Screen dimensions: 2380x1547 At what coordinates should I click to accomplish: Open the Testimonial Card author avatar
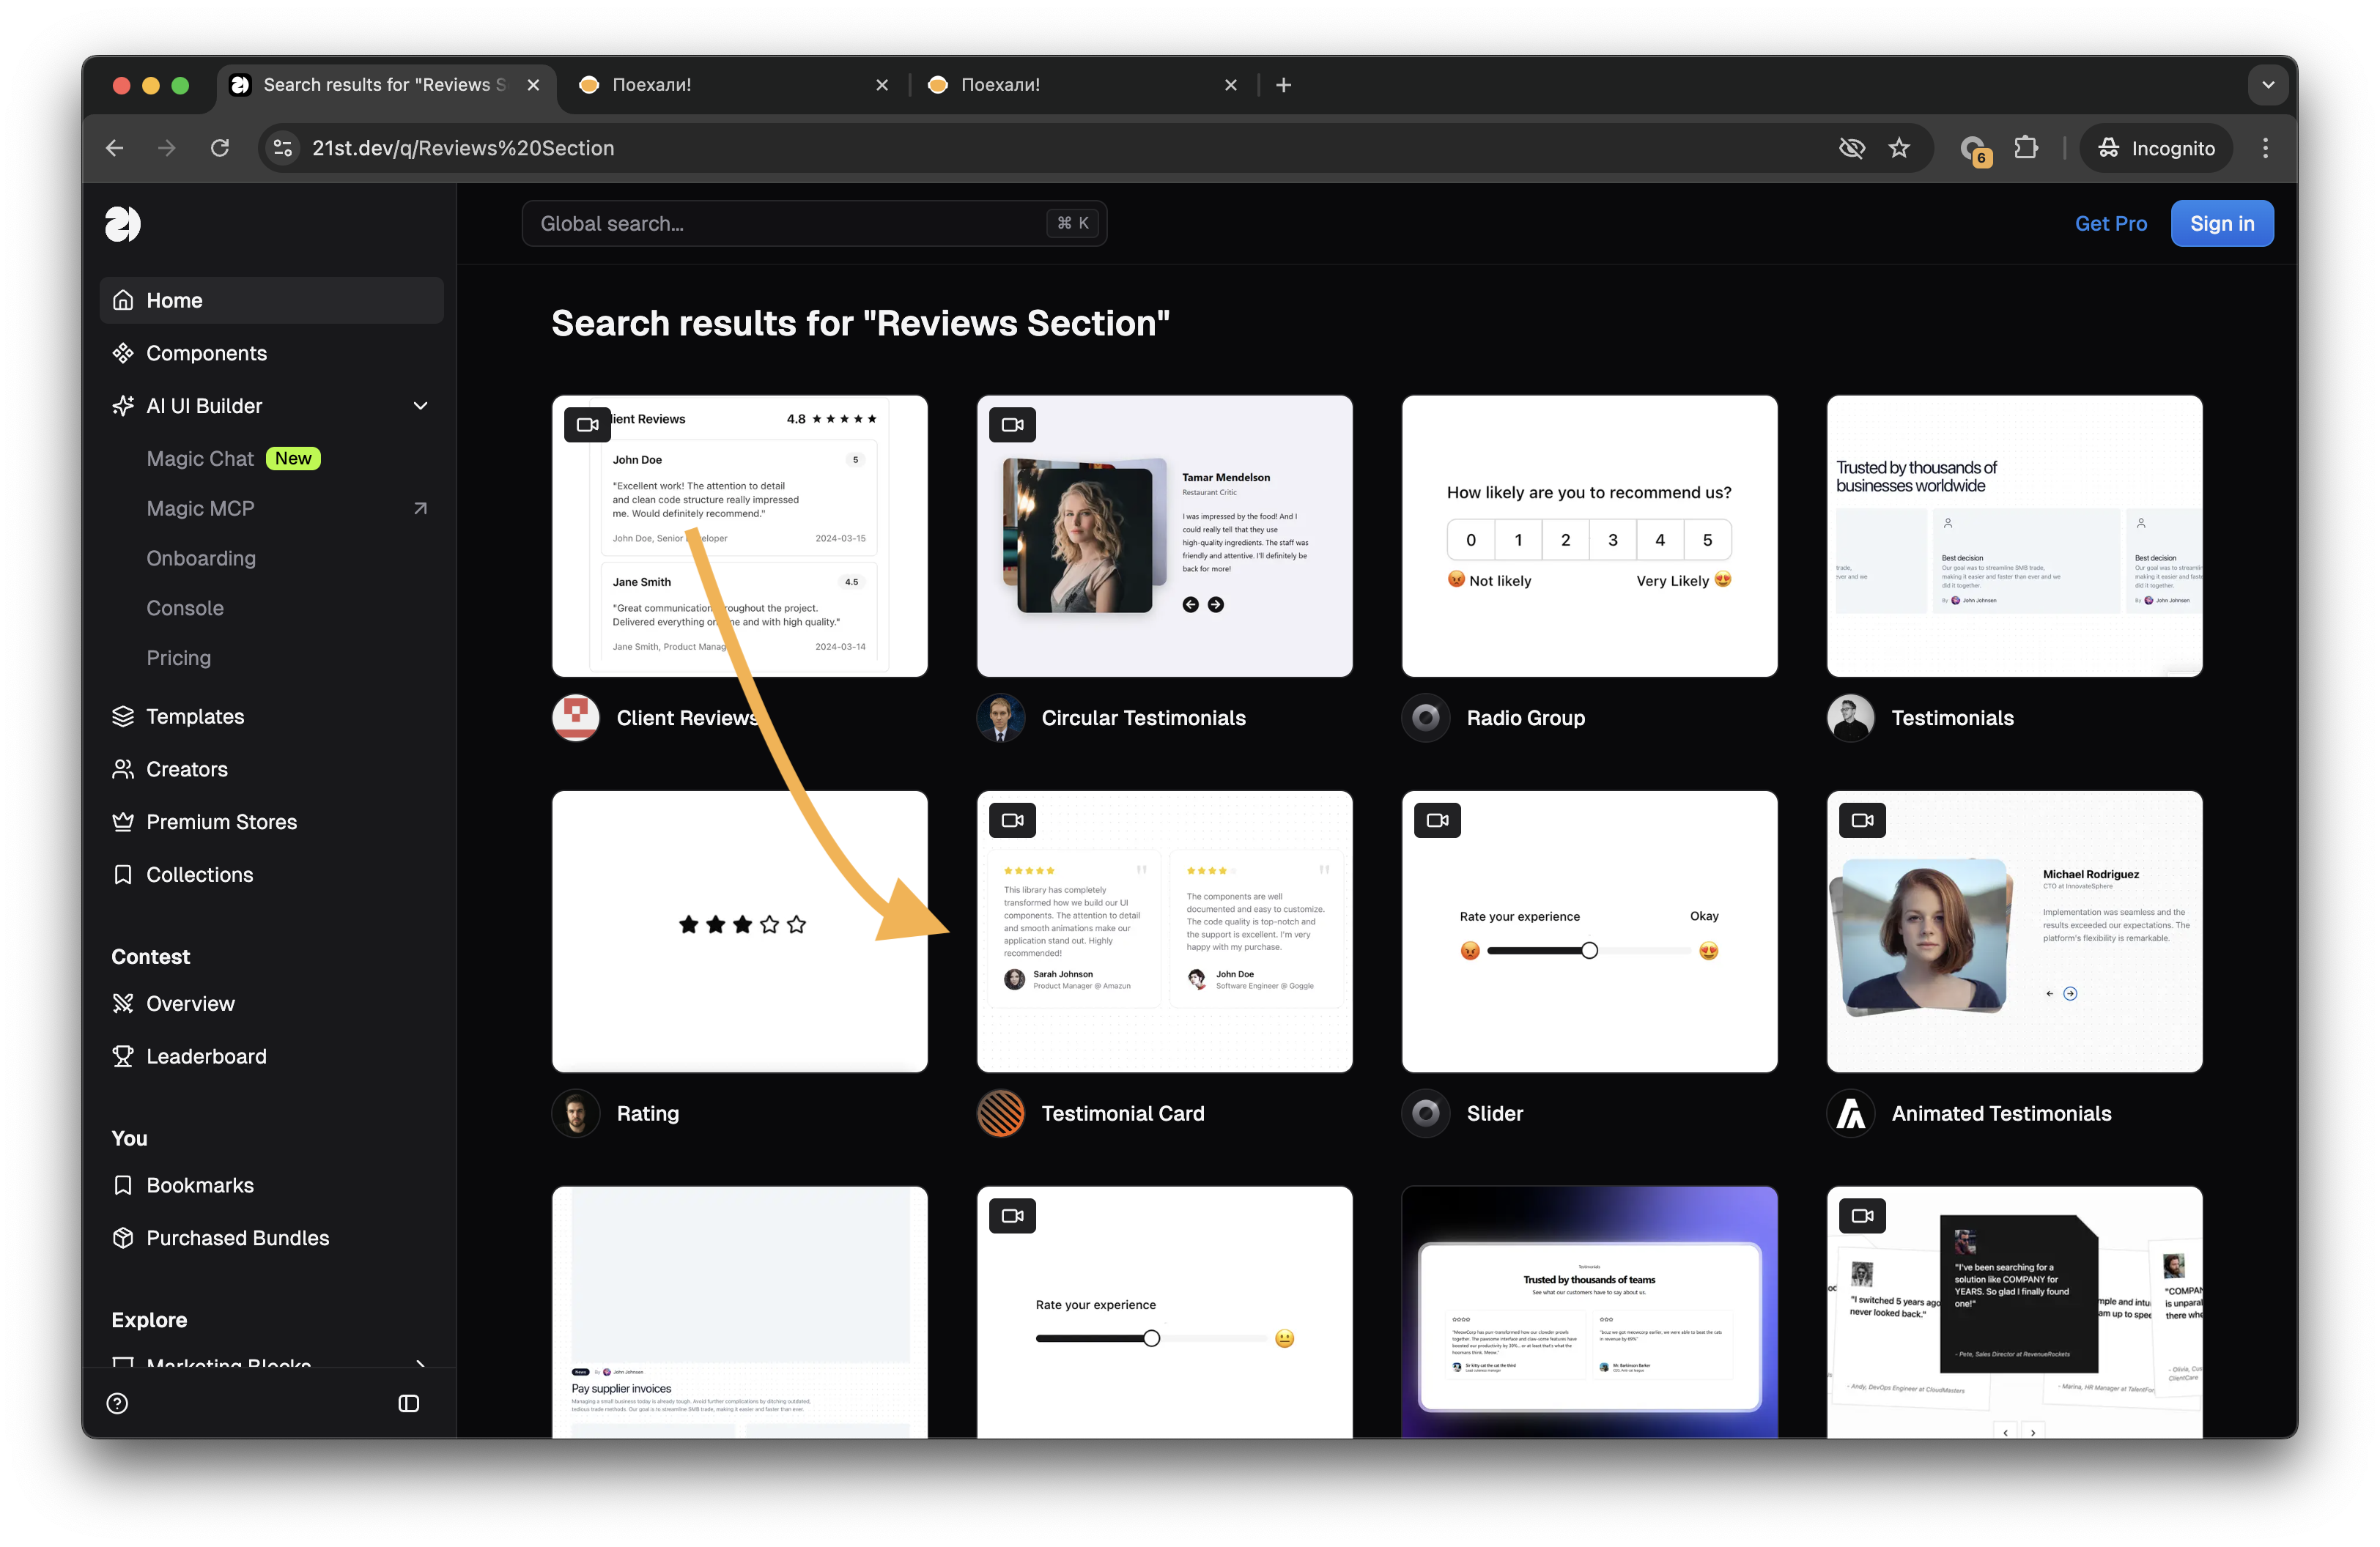(x=1000, y=1113)
